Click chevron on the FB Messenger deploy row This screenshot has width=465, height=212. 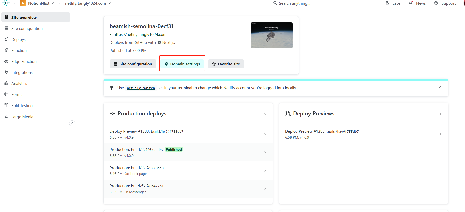pos(265,189)
